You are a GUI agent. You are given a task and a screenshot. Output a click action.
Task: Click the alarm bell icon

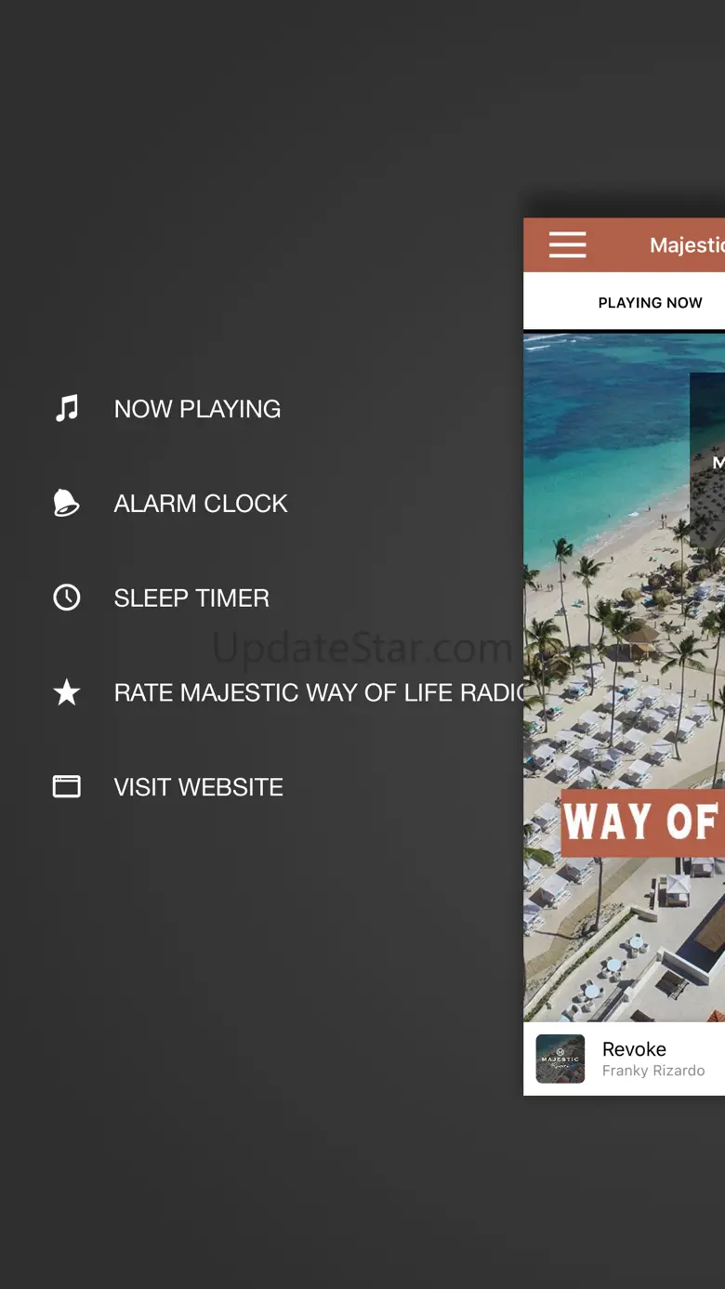67,503
